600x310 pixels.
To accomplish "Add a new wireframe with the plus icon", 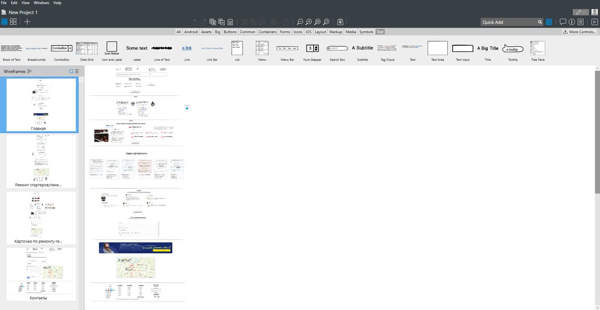I will tap(27, 21).
